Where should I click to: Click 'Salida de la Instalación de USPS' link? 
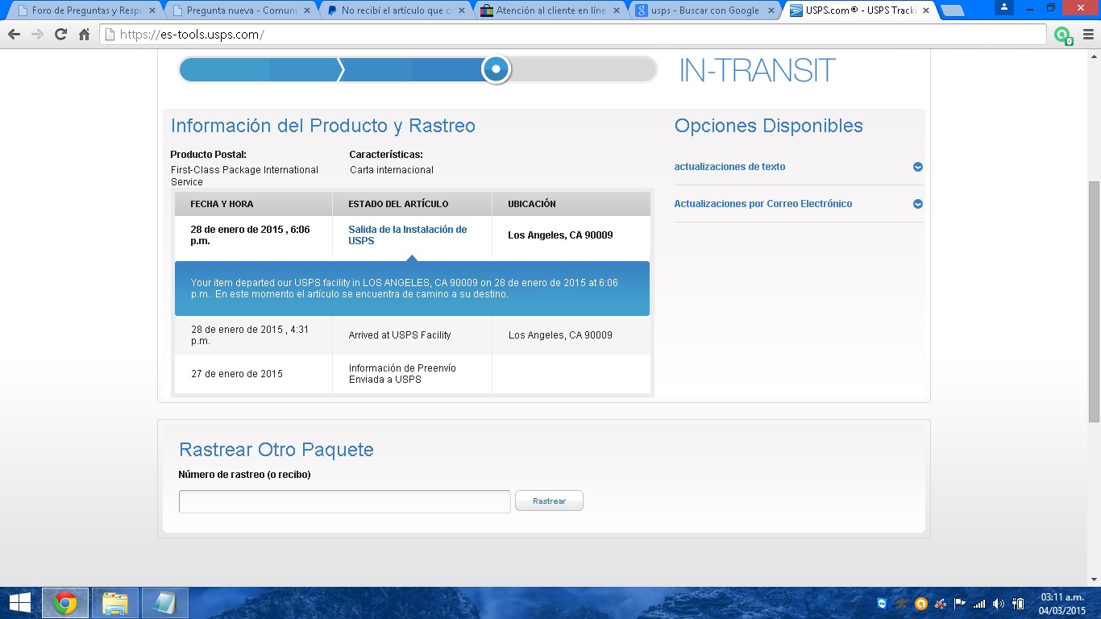407,235
